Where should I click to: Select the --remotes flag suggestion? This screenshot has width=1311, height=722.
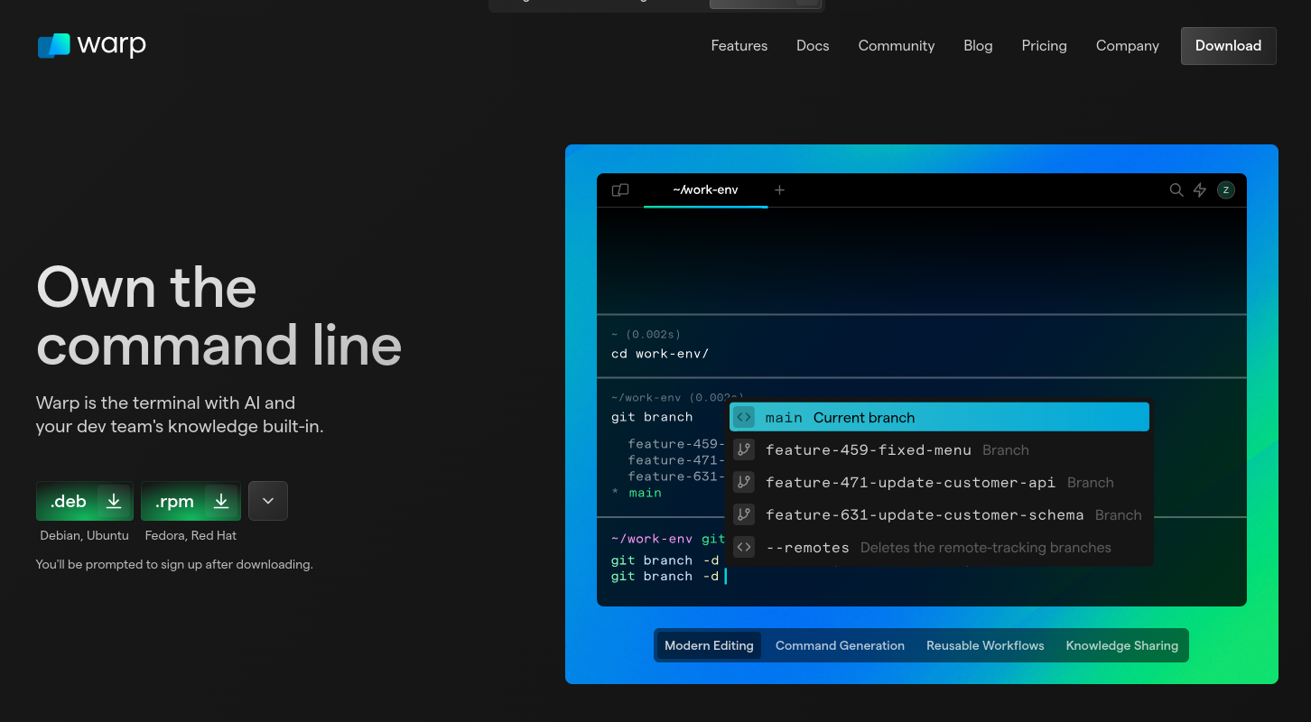tap(939, 547)
